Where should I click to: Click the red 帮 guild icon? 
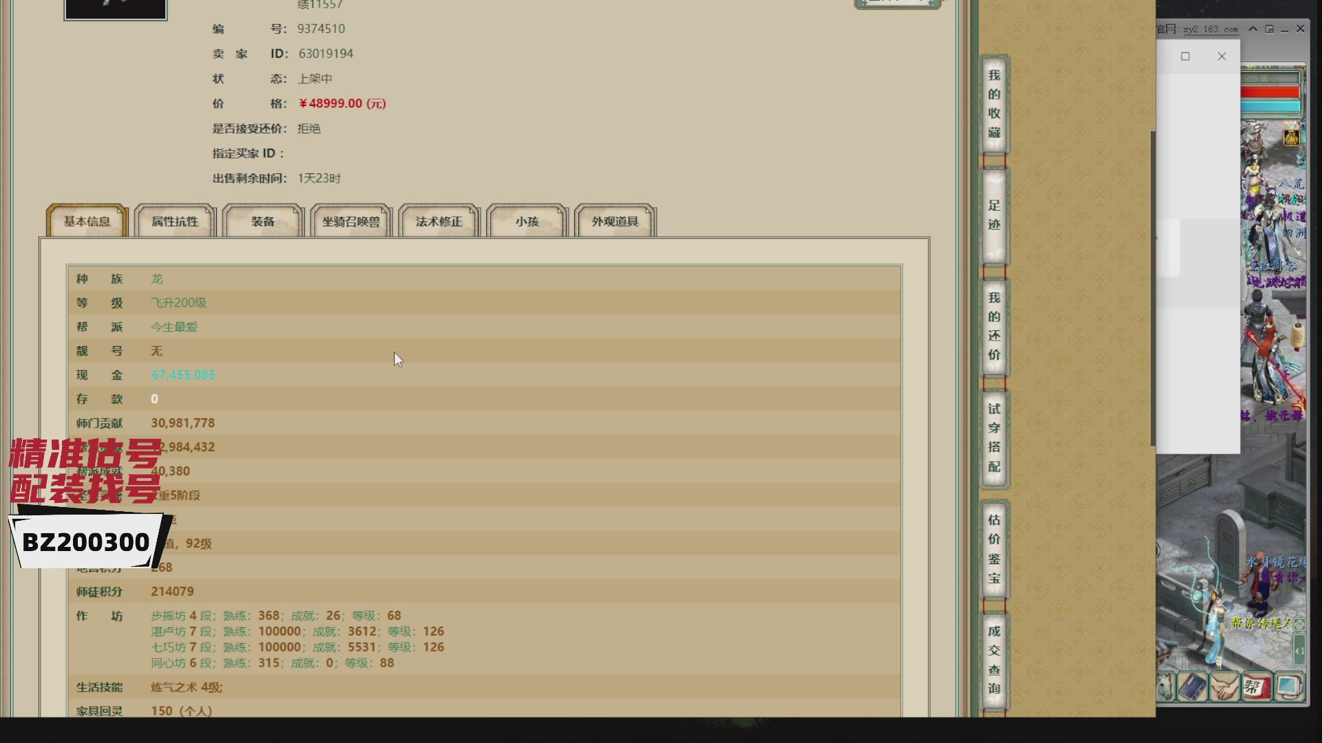[1255, 687]
